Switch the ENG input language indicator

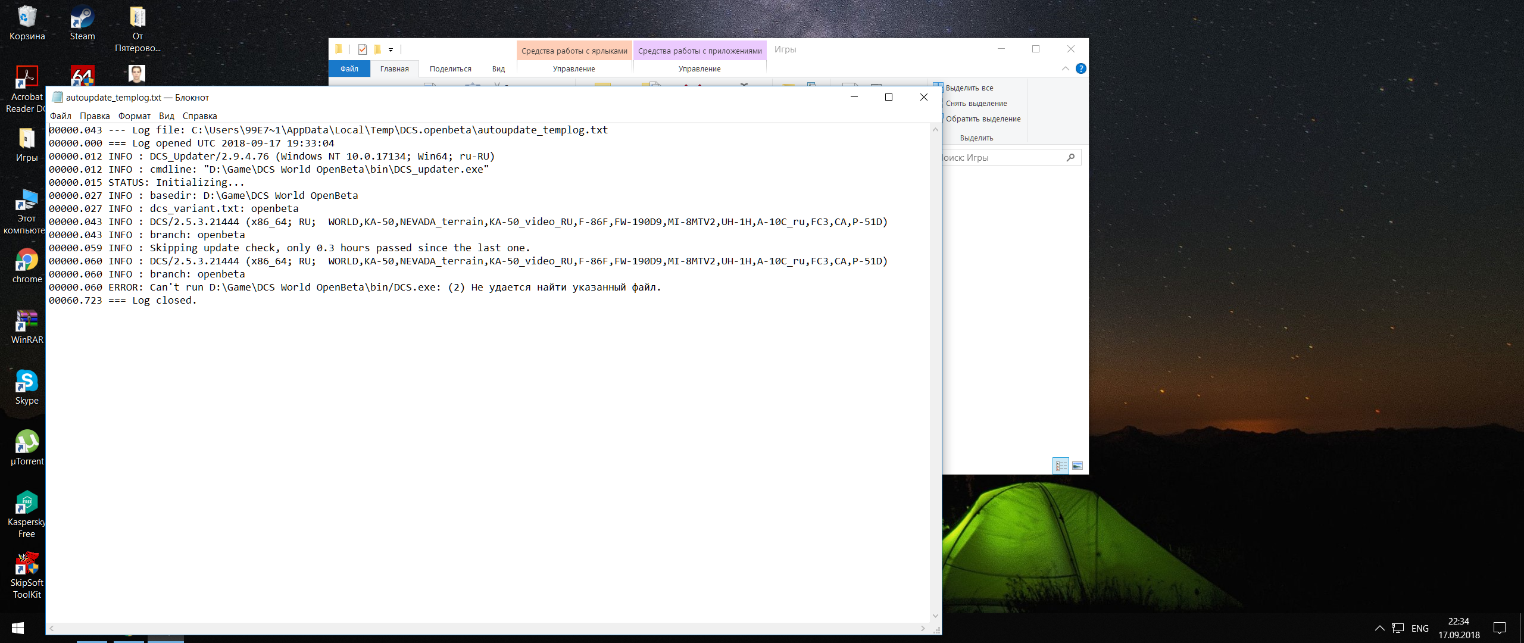point(1420,629)
